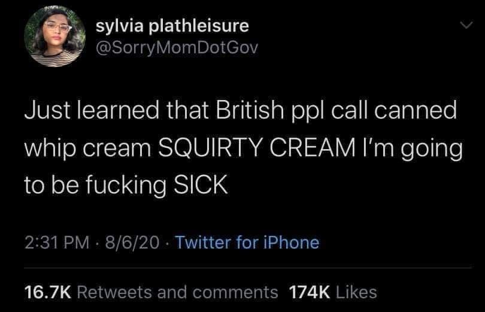This screenshot has height=312, width=485.
Task: Click the 8/6/20 tweet date
Action: click(x=132, y=242)
